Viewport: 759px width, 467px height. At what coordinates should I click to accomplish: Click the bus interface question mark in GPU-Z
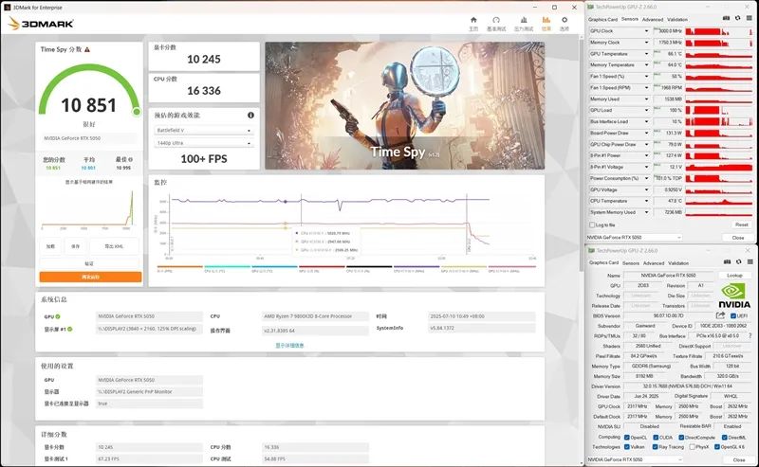tap(750, 335)
